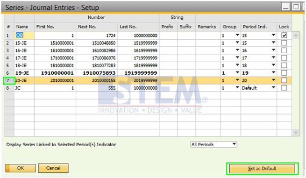Click Next No. 2010000158 cell
This screenshot has width=306, height=178.
(x=97, y=80)
